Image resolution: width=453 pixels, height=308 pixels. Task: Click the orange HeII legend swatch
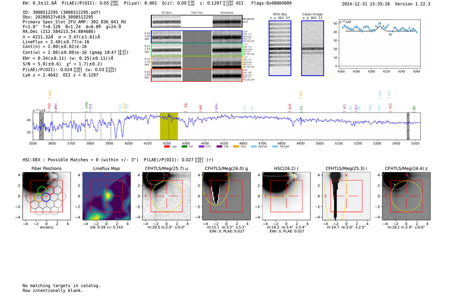pyautogui.click(x=236, y=146)
